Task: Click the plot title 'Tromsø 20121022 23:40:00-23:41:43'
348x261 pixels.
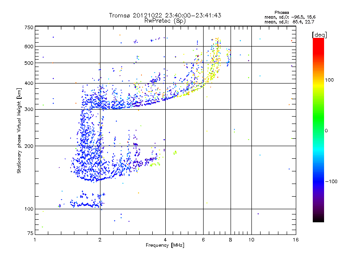Action: point(165,15)
